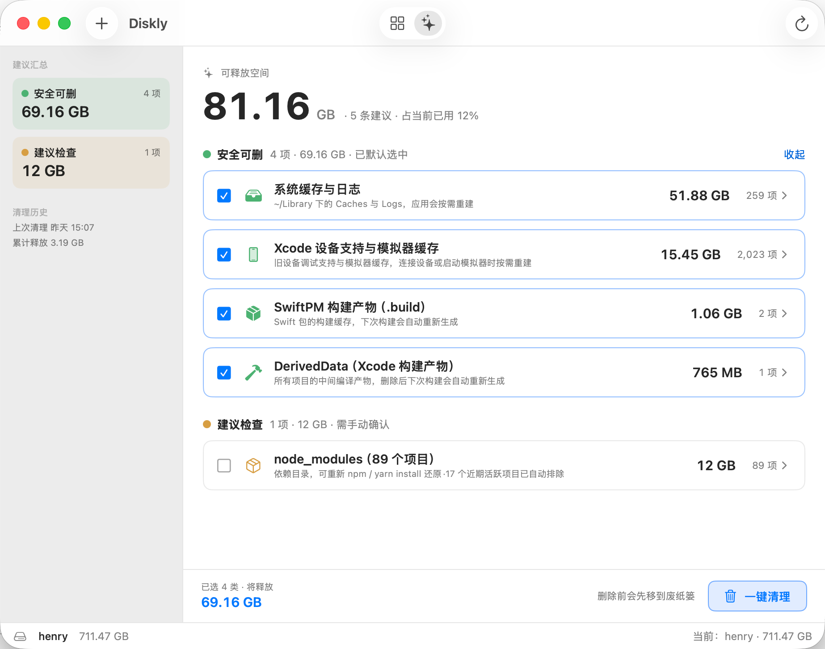
Task: Click the 建议检查 section header
Action: click(240, 425)
